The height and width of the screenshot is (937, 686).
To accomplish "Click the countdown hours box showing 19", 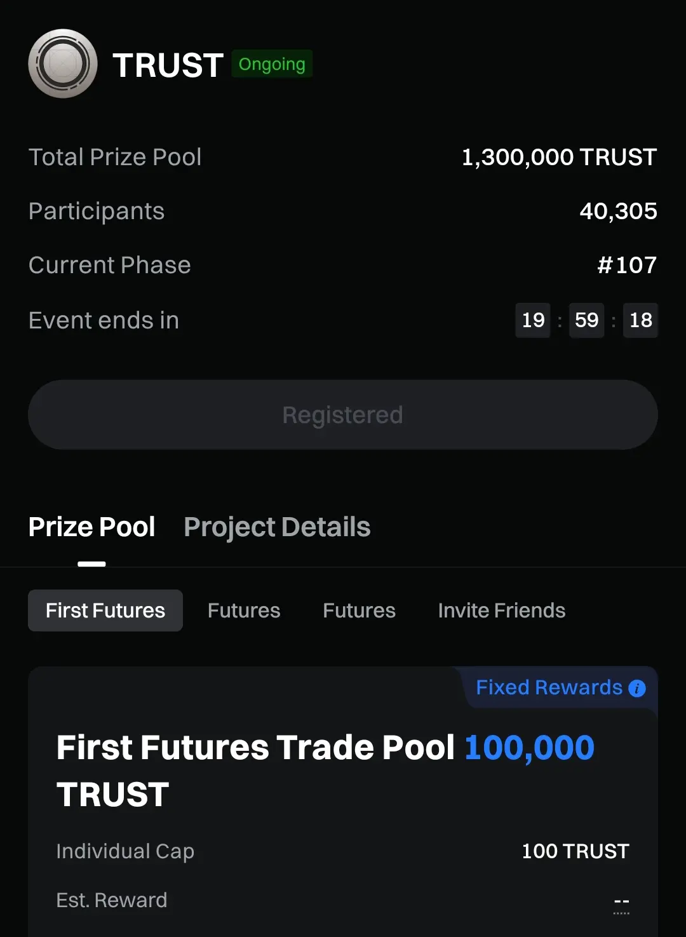I will click(533, 320).
